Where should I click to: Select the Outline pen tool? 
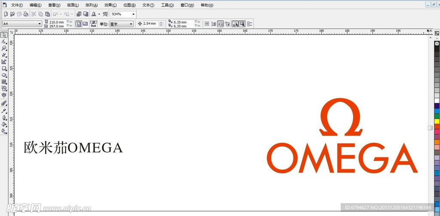pos(4,117)
